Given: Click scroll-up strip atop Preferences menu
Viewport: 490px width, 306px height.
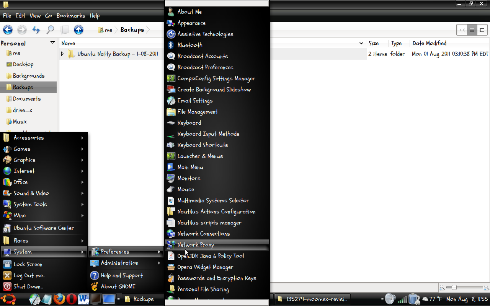Looking at the screenshot, I should pos(217,3).
